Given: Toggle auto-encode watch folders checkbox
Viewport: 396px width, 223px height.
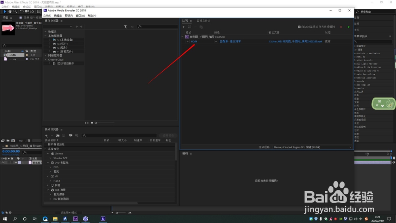Looking at the screenshot, I should click(x=299, y=27).
